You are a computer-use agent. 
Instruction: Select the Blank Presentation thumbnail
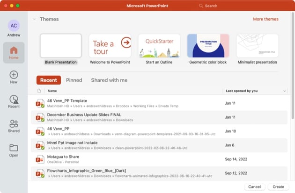pos(61,46)
